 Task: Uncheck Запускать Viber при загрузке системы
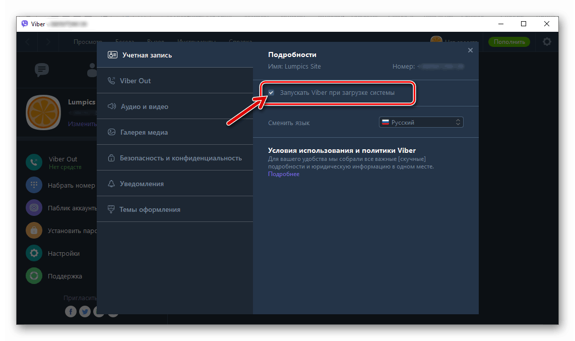pyautogui.click(x=271, y=92)
